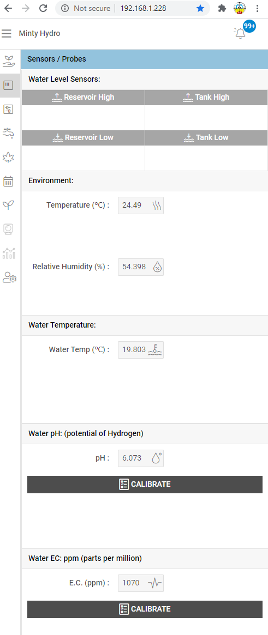Open the user settings sidebar icon
268x635 pixels.
pos(9,277)
